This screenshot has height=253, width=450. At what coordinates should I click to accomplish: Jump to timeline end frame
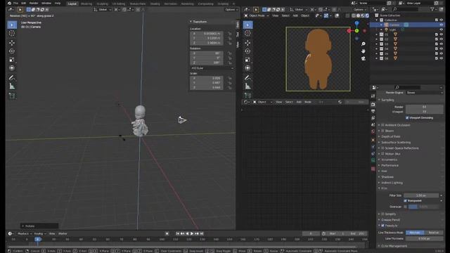coord(202,234)
